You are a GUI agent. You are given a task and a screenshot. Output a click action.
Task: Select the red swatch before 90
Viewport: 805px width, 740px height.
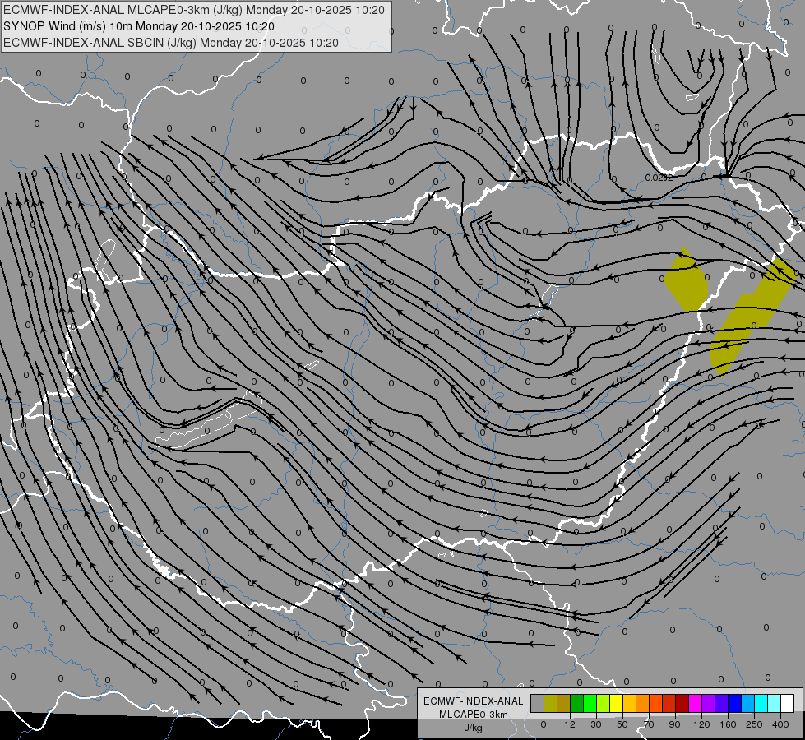pyautogui.click(x=669, y=703)
